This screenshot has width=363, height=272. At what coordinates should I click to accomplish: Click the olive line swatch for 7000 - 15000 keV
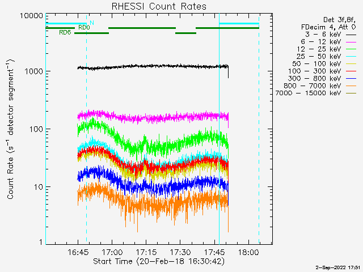click(x=351, y=93)
